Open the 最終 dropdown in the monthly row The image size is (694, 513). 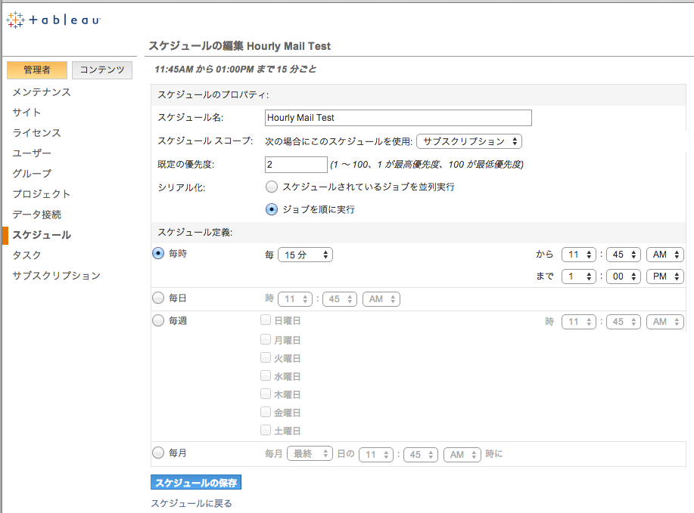(x=310, y=453)
